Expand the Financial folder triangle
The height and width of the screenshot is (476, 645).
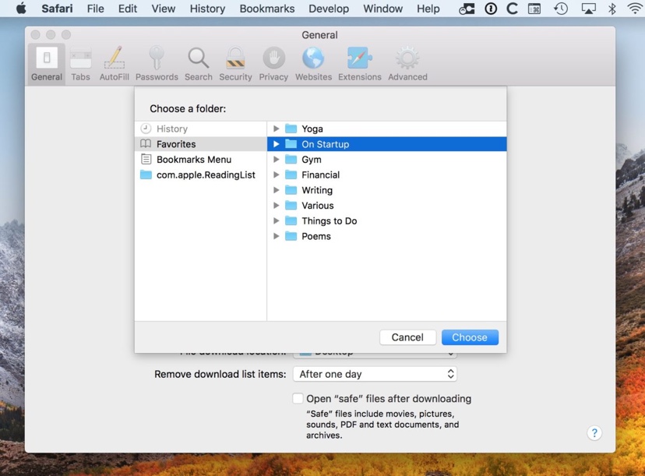coord(277,175)
